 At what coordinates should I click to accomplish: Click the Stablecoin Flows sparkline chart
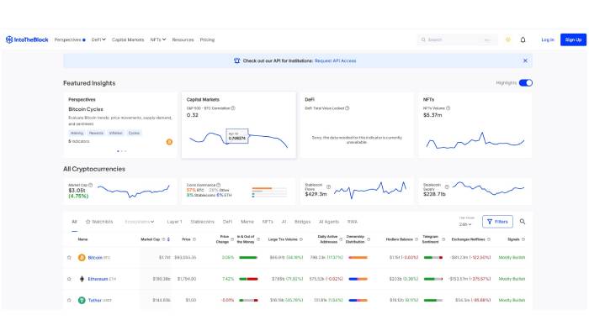pos(370,190)
